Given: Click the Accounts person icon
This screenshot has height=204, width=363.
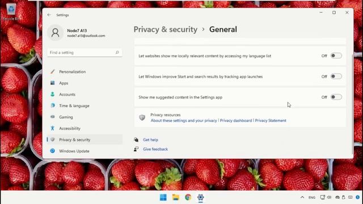Looking at the screenshot, I should pos(53,94).
